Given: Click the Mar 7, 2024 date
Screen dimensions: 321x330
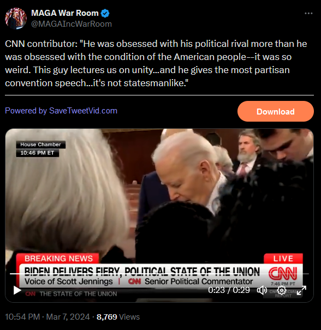Looking at the screenshot, I should 68,317.
